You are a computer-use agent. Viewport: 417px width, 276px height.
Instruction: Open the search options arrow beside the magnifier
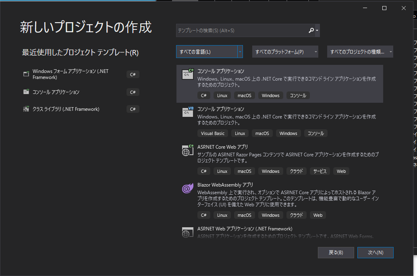(317, 30)
